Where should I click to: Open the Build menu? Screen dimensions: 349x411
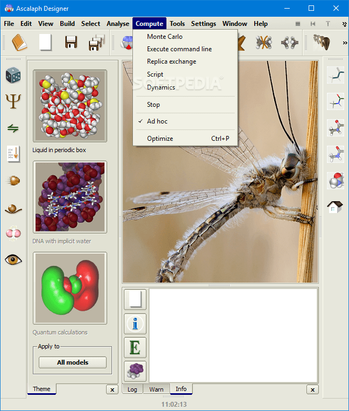67,24
